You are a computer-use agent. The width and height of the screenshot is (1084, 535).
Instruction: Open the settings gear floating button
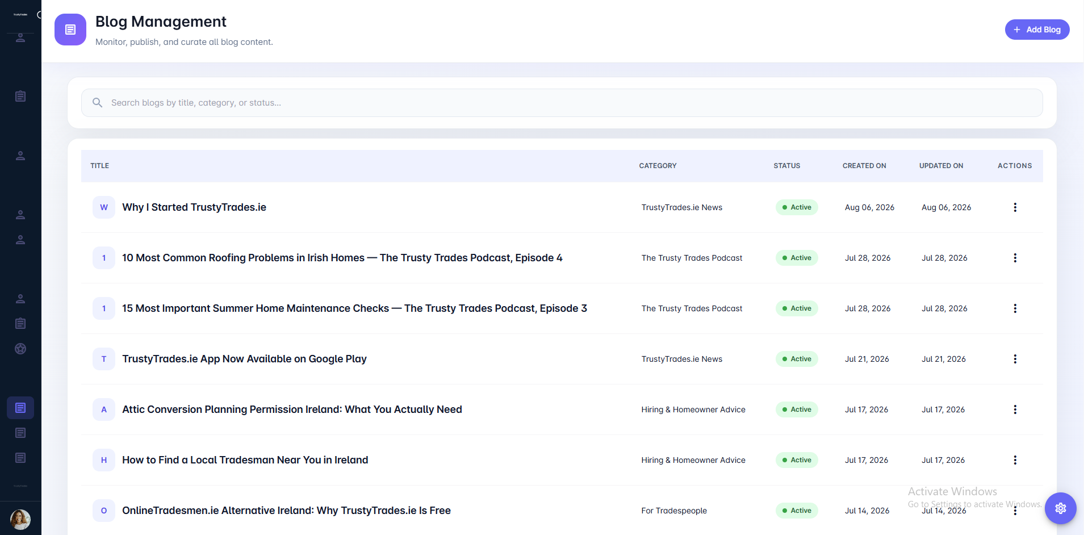click(1061, 508)
